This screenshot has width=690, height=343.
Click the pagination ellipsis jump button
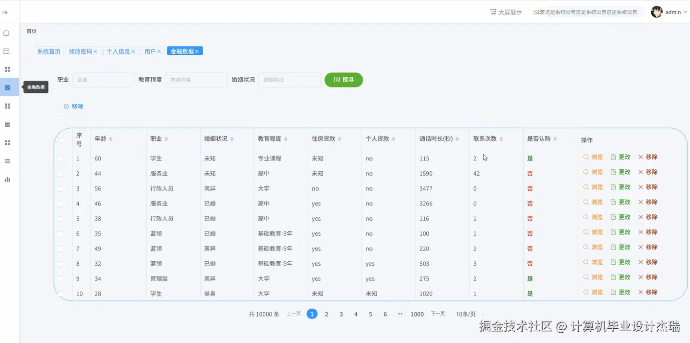pyautogui.click(x=400, y=314)
